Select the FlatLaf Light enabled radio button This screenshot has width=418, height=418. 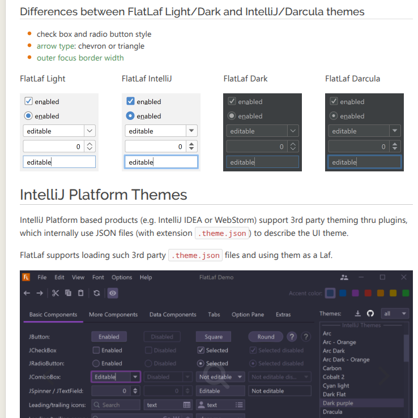point(28,116)
